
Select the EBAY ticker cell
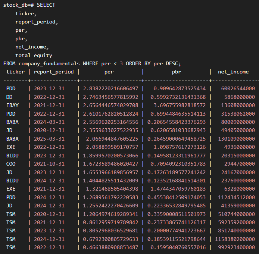click(12, 105)
